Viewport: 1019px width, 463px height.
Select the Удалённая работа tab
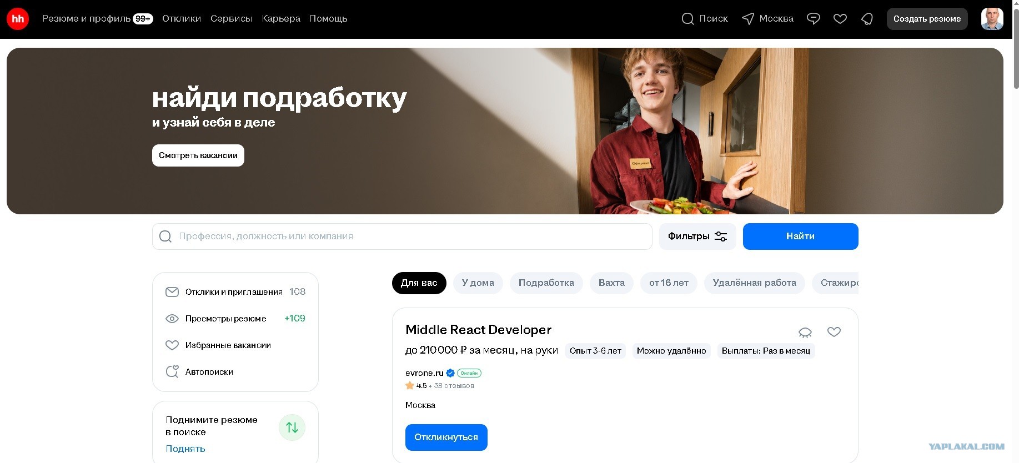[754, 283]
